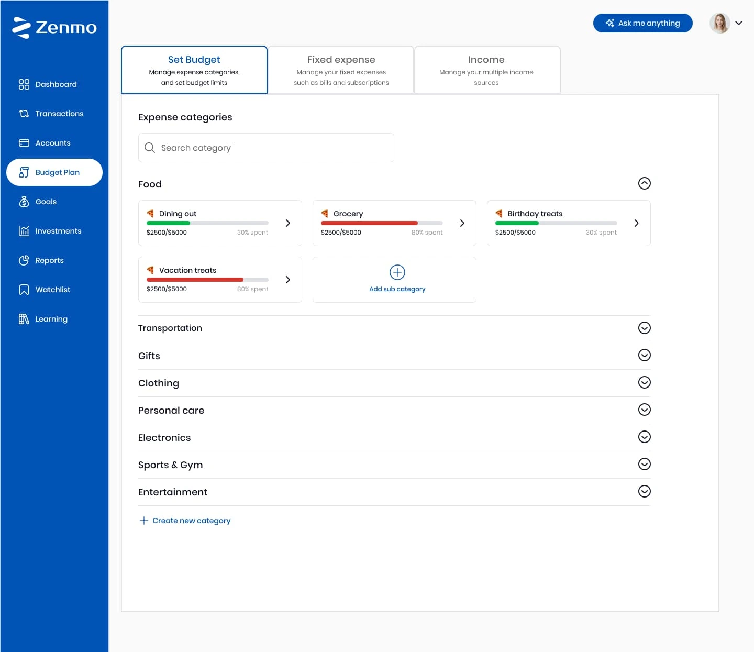Image resolution: width=754 pixels, height=652 pixels.
Task: Click the Personal care category label
Action: point(171,411)
